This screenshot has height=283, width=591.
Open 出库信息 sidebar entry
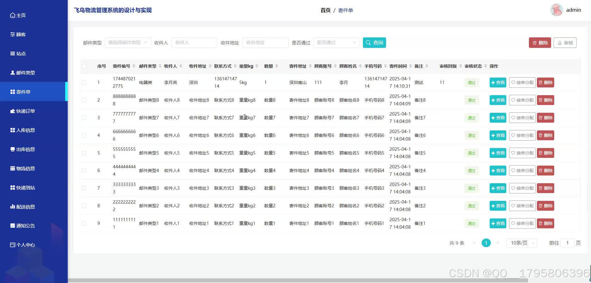coord(23,149)
